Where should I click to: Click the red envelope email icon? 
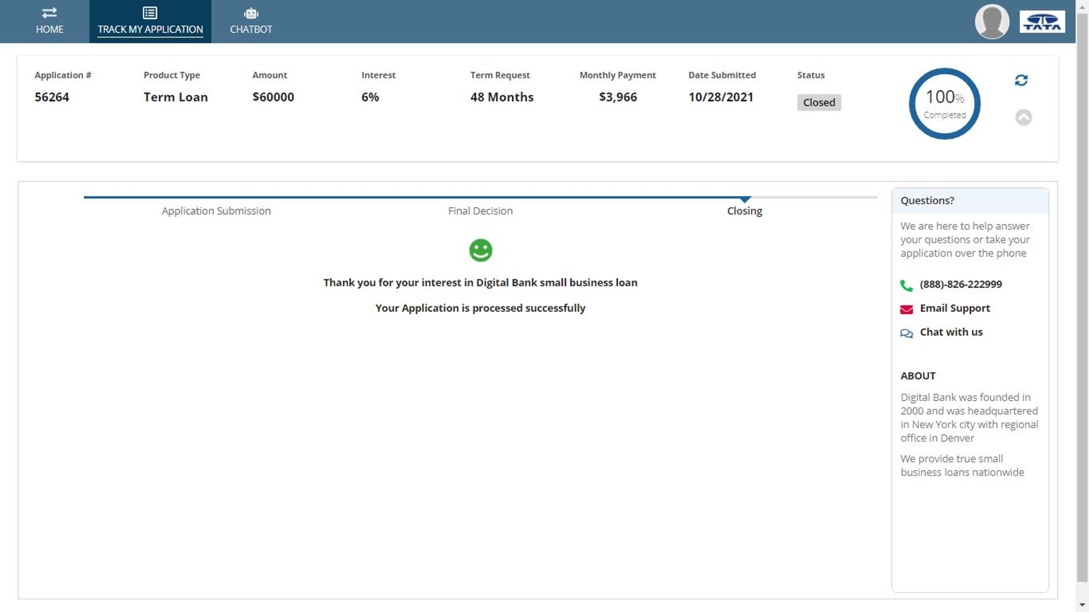[x=906, y=309]
